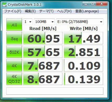Select the 4K QD32 read value 8.687
Viewport: 112px width, 102px height.
(x=43, y=79)
